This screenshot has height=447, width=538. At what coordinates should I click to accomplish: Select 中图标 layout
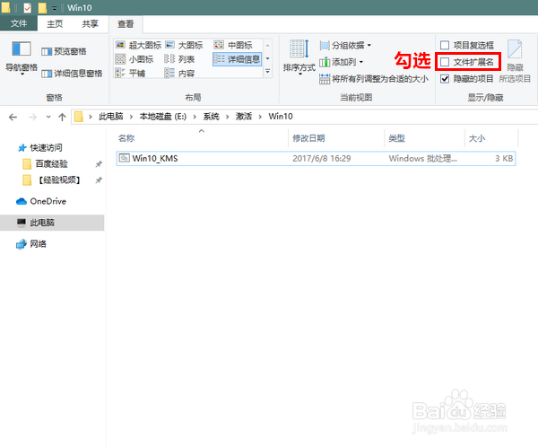pos(233,45)
